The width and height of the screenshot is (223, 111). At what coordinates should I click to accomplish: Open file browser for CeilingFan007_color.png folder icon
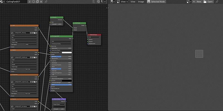coord(35,33)
